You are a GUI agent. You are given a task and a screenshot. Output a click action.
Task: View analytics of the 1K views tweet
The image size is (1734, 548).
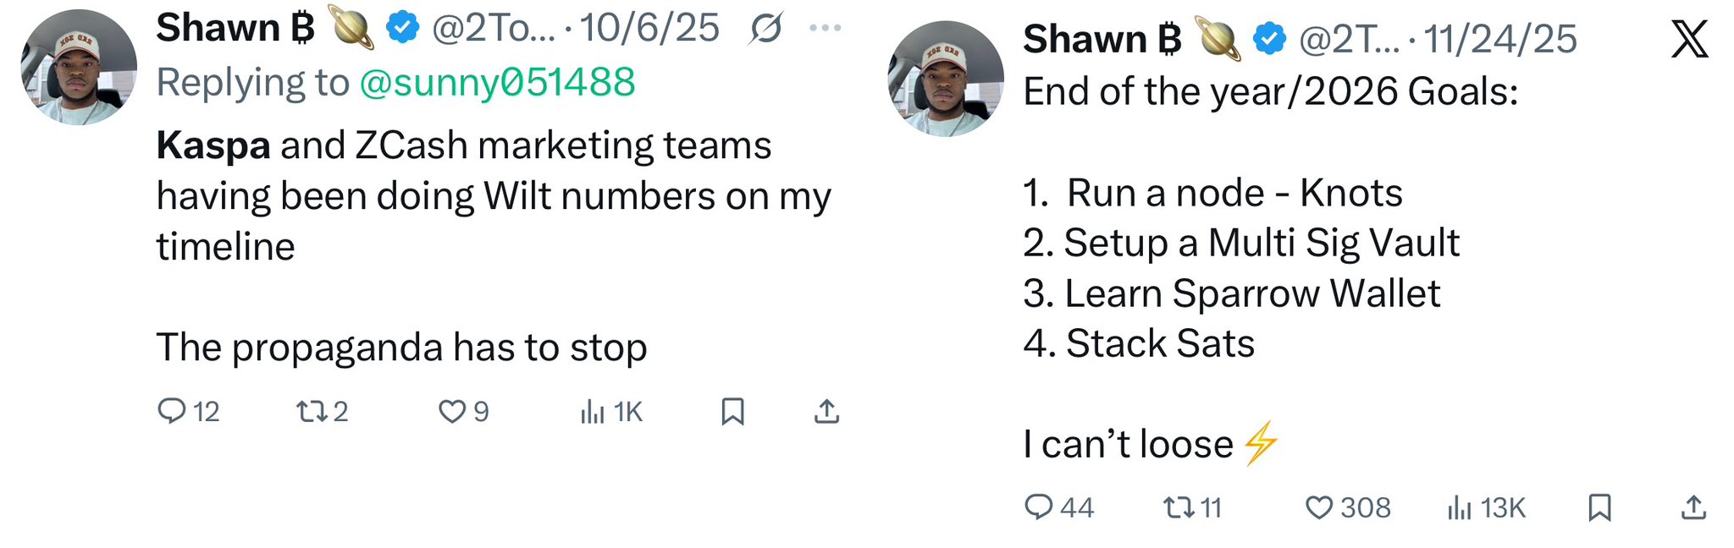(x=593, y=412)
